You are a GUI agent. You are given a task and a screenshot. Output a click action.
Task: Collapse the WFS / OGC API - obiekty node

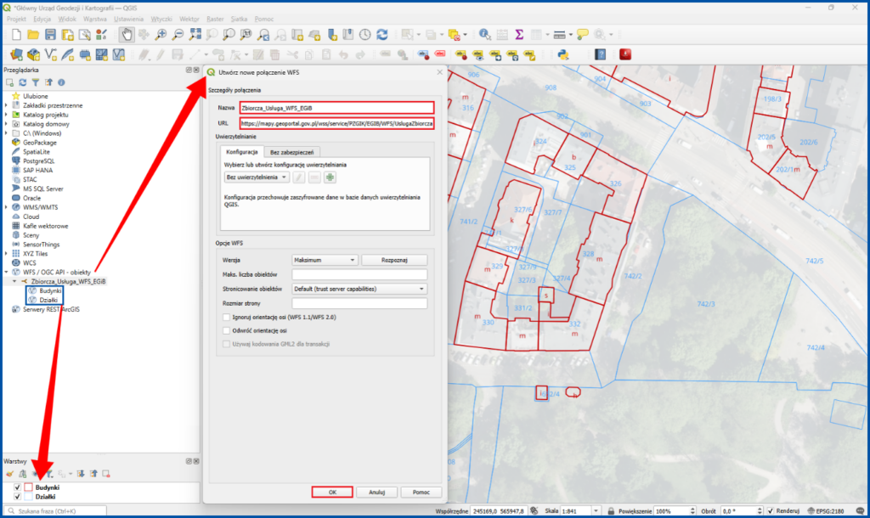pos(7,273)
